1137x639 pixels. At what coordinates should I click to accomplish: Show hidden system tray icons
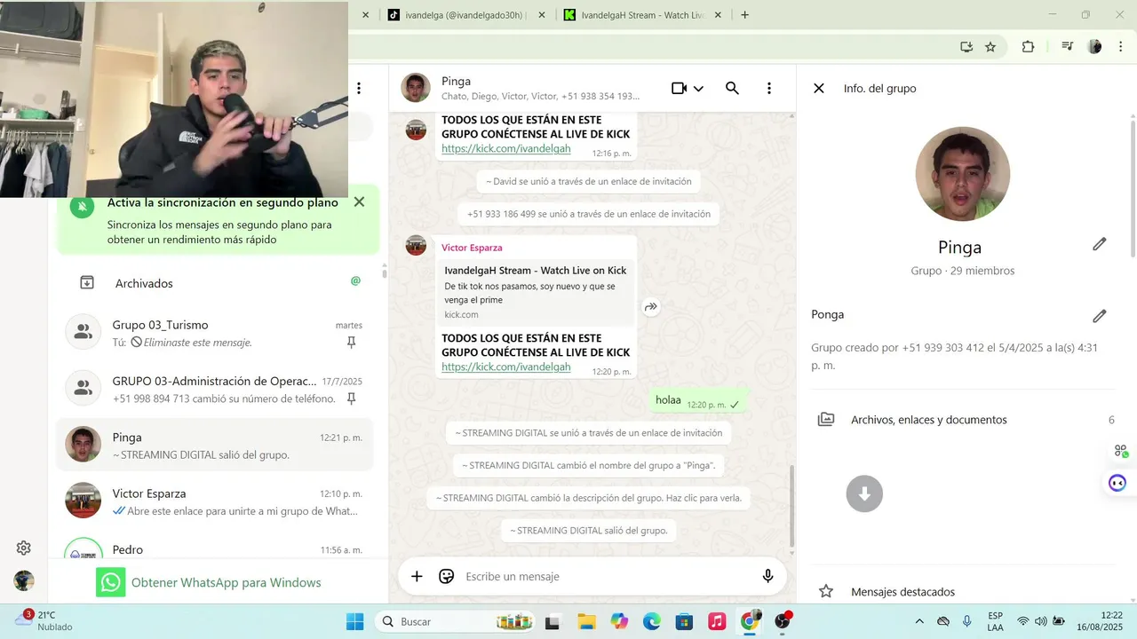tap(919, 621)
